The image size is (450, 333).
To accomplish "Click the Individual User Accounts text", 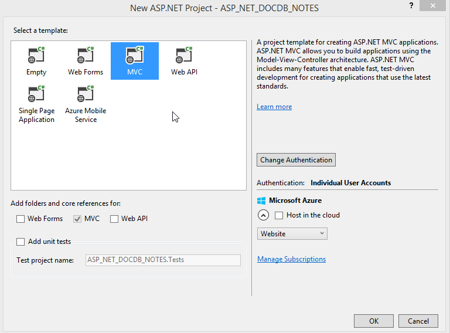I will (351, 183).
